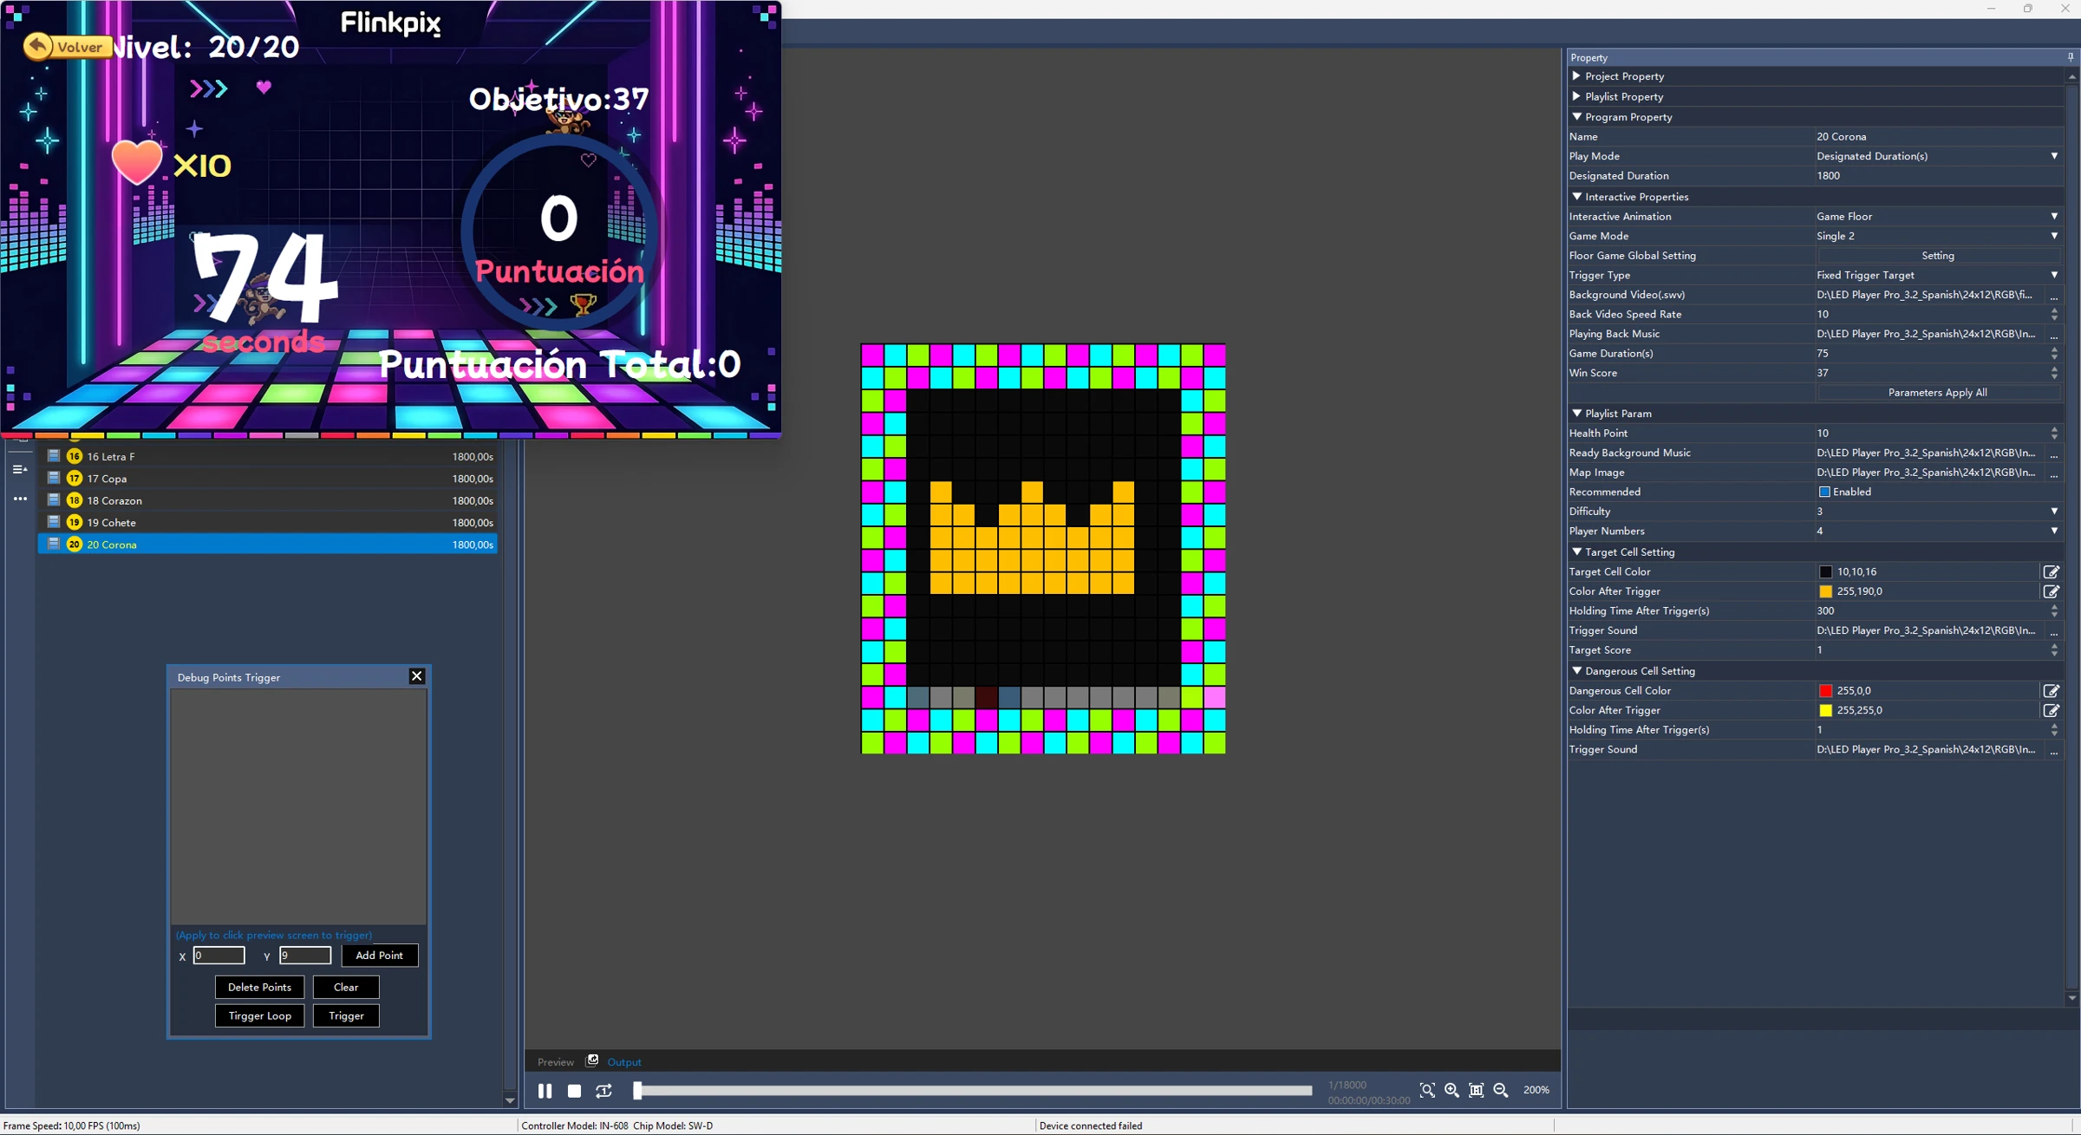
Task: Click the zoom-to-selection magnifier icon
Action: coord(1427,1091)
